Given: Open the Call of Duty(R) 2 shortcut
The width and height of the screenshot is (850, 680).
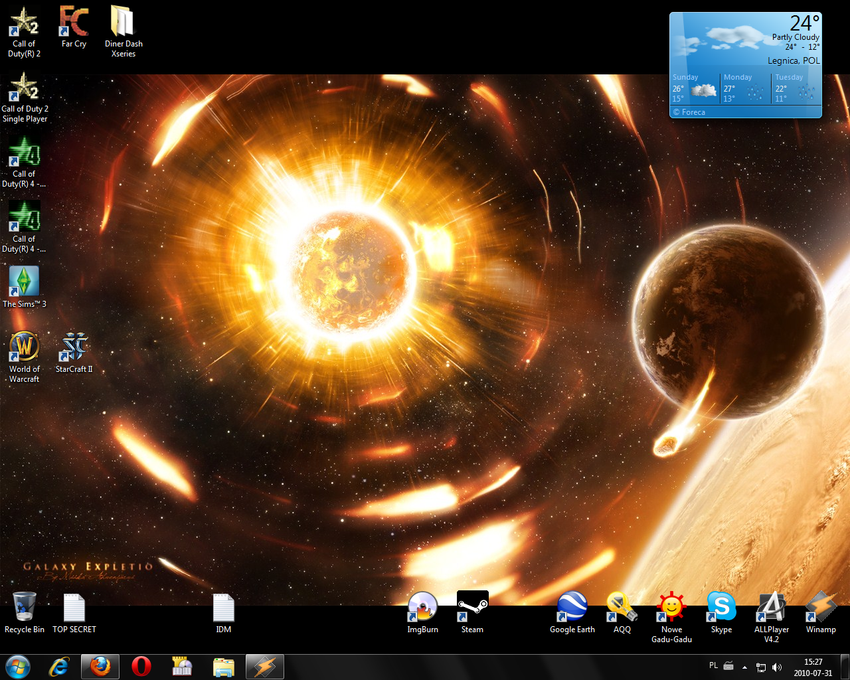Looking at the screenshot, I should coord(24,32).
